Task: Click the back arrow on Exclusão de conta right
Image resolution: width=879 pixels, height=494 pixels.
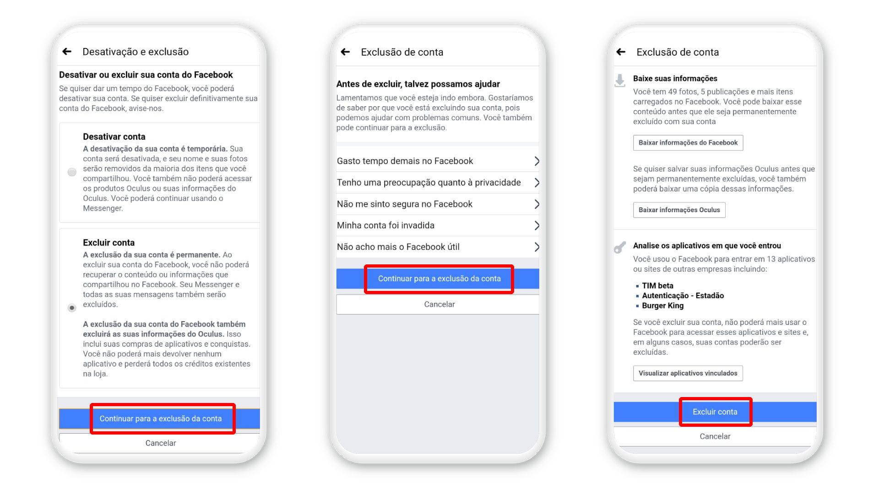Action: pos(620,51)
